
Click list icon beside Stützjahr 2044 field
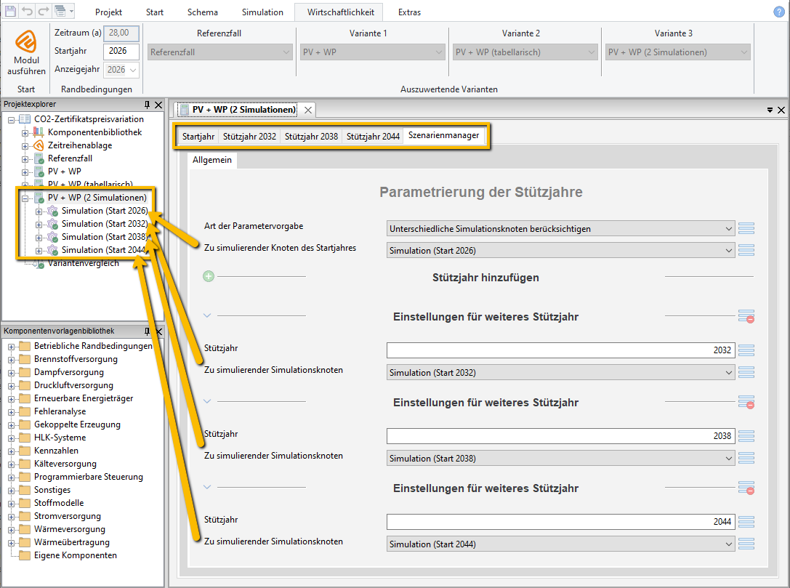[x=746, y=521]
